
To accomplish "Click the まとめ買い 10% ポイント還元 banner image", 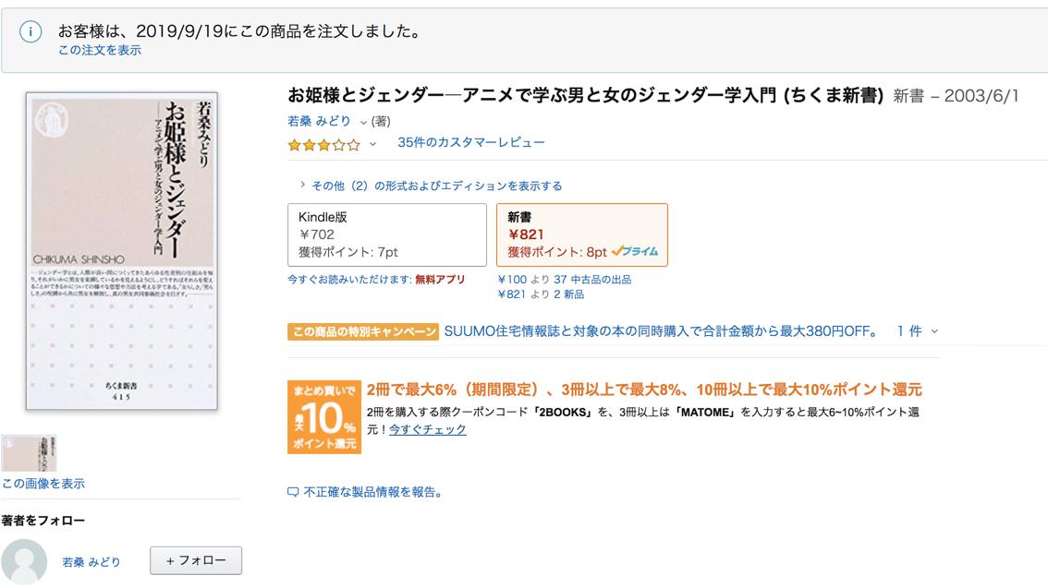I will tap(324, 417).
